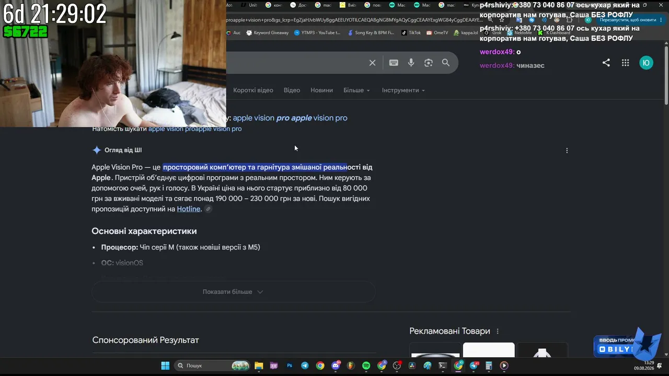This screenshot has width=669, height=376.
Task: Open the TikTok bookmark
Action: click(411, 32)
